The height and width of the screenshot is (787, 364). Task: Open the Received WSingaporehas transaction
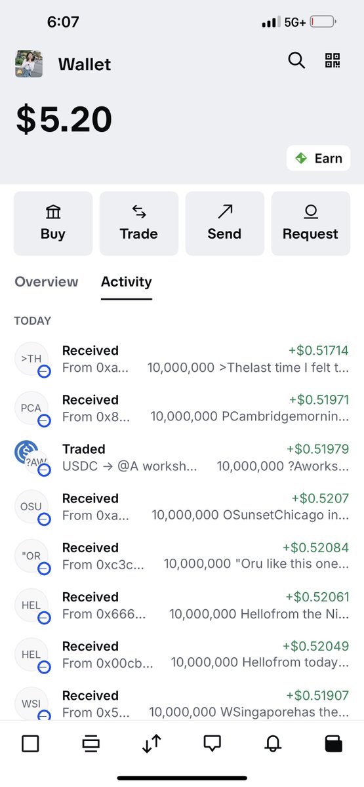pyautogui.click(x=182, y=703)
